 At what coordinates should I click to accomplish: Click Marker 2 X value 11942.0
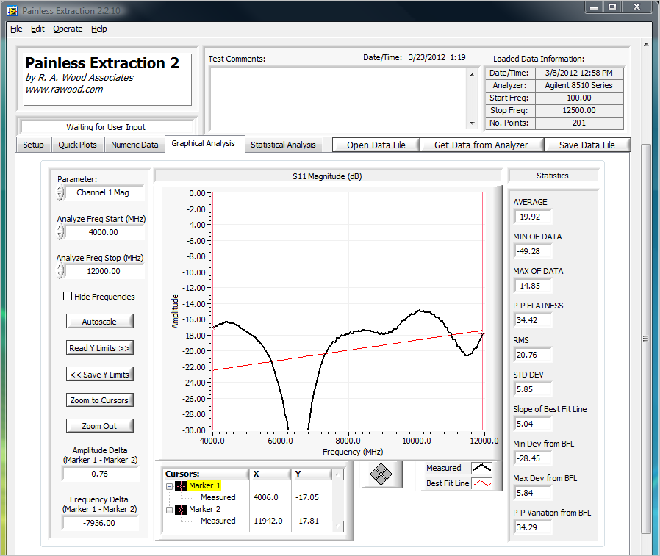pyautogui.click(x=268, y=521)
